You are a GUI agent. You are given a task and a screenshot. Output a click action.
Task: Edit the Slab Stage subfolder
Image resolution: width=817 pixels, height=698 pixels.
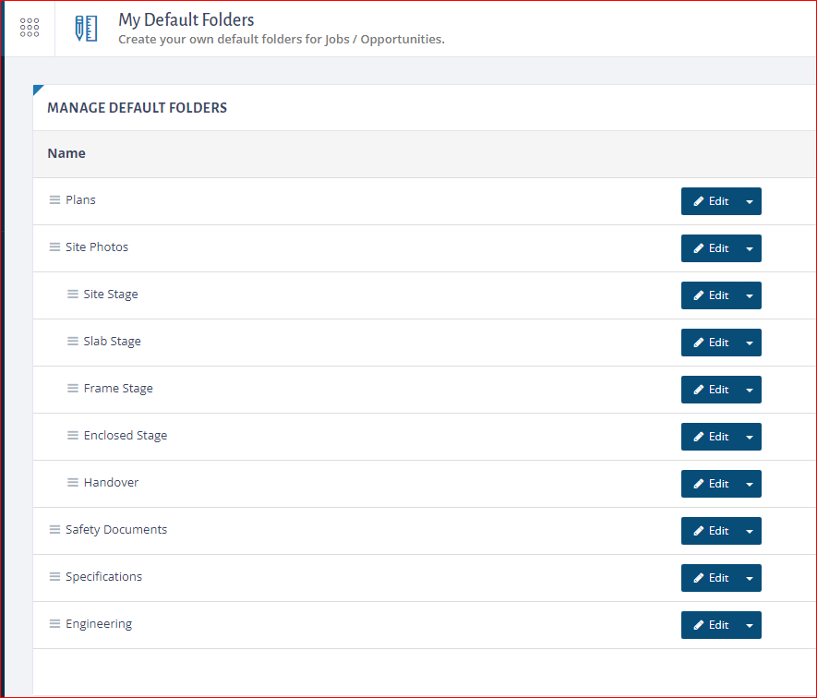(x=710, y=343)
